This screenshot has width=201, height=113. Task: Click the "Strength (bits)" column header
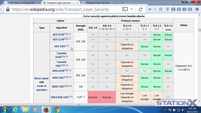tap(80, 28)
